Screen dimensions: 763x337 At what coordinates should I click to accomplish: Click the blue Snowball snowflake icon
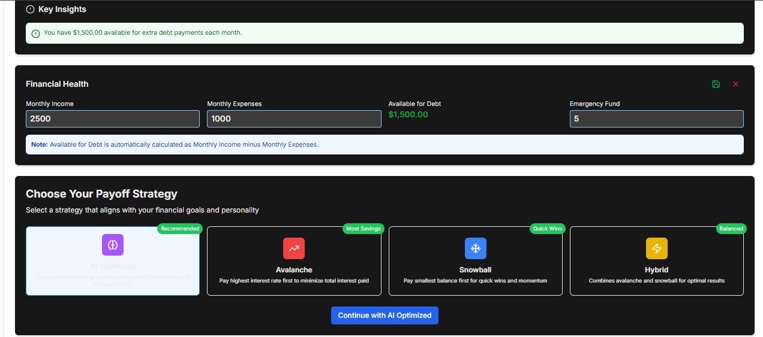[x=476, y=248]
